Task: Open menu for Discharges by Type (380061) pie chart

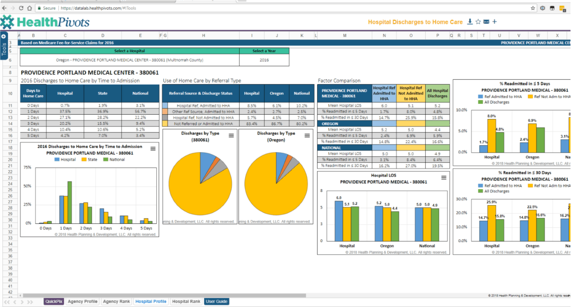Action: 231,136
